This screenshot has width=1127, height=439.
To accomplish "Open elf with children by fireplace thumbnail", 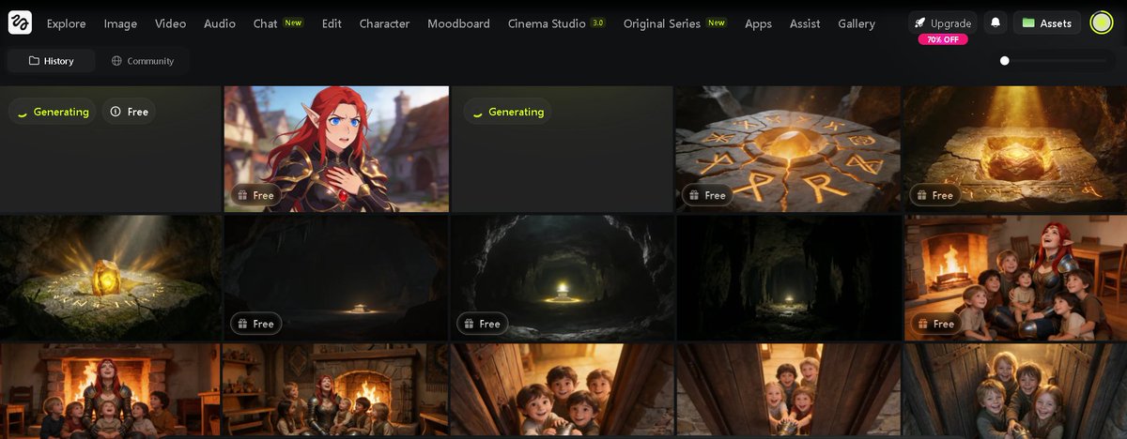I will [x=1015, y=278].
